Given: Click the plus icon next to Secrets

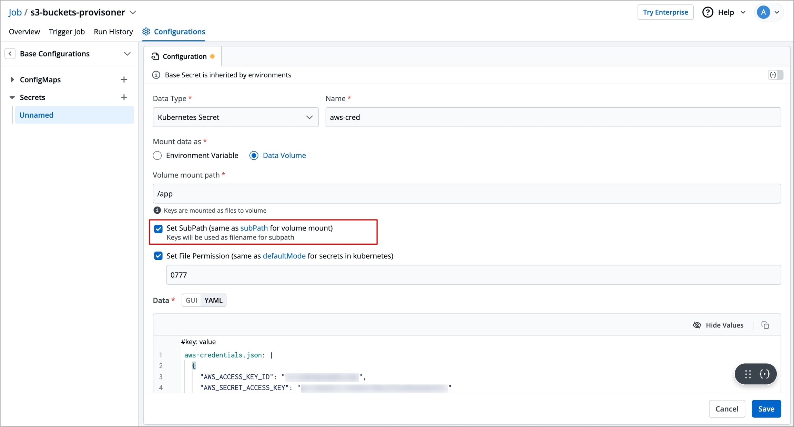Looking at the screenshot, I should pyautogui.click(x=124, y=97).
